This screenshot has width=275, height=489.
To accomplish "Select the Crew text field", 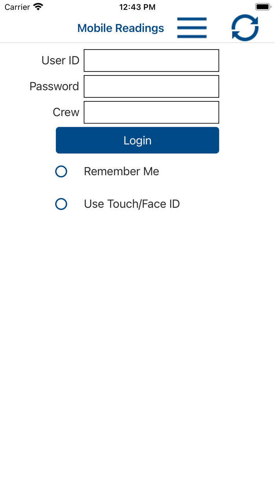I will tap(151, 112).
